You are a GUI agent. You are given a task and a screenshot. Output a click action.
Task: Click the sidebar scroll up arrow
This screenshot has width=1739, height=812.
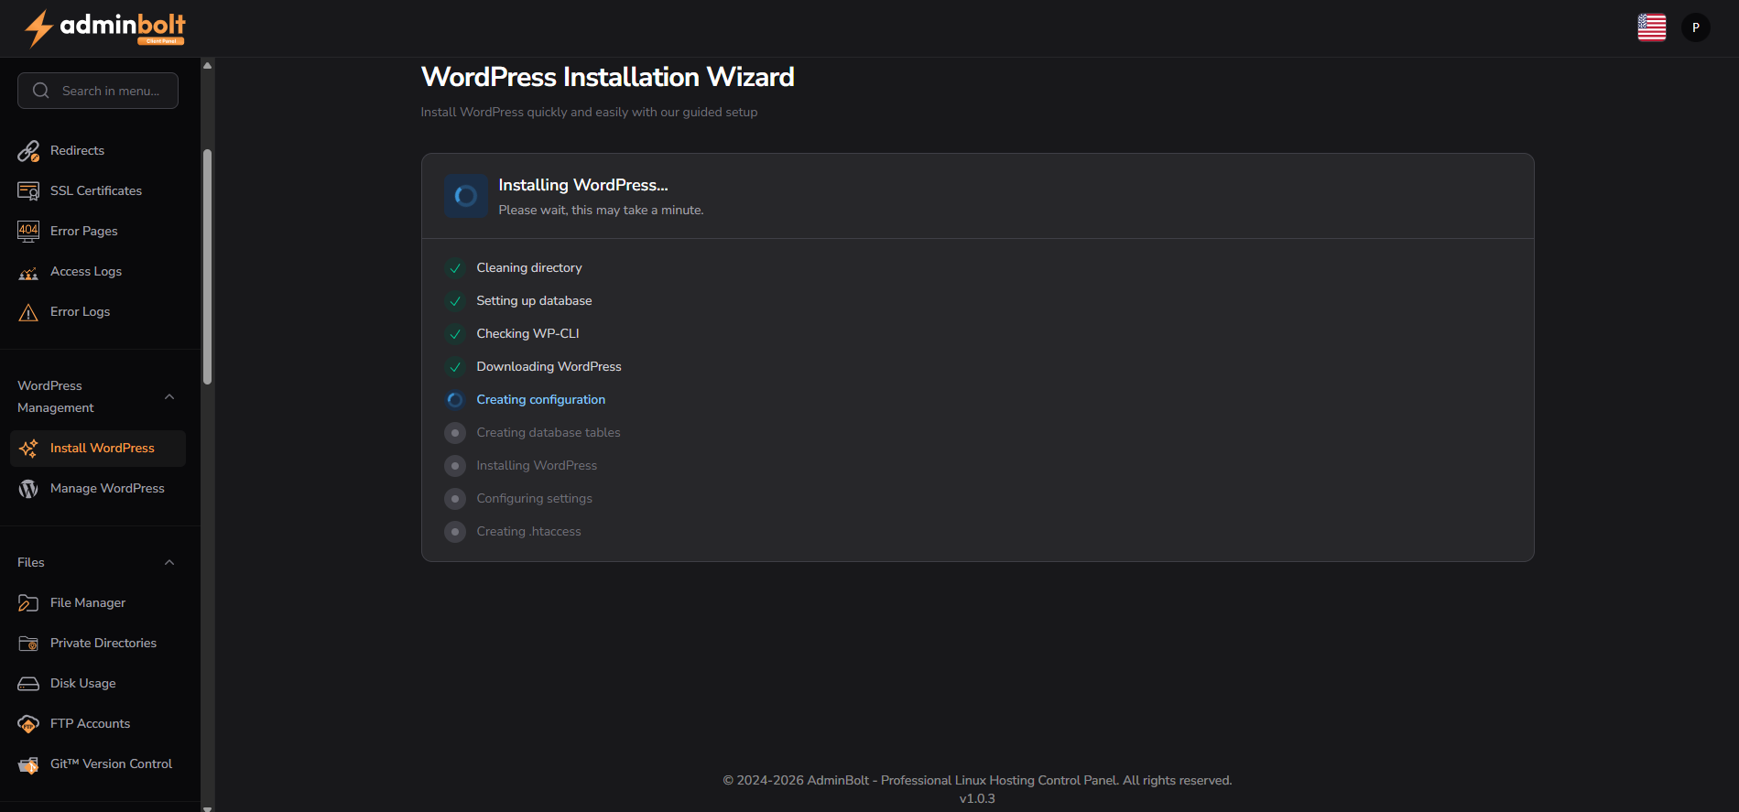[x=207, y=65]
